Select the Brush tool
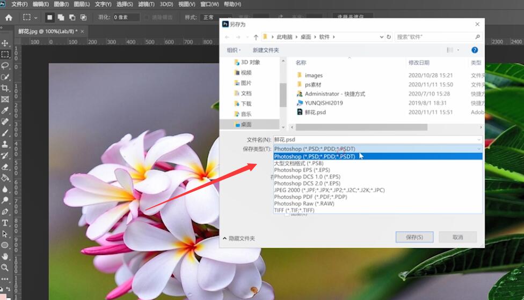Viewport: 524px width, 300px height. point(5,133)
